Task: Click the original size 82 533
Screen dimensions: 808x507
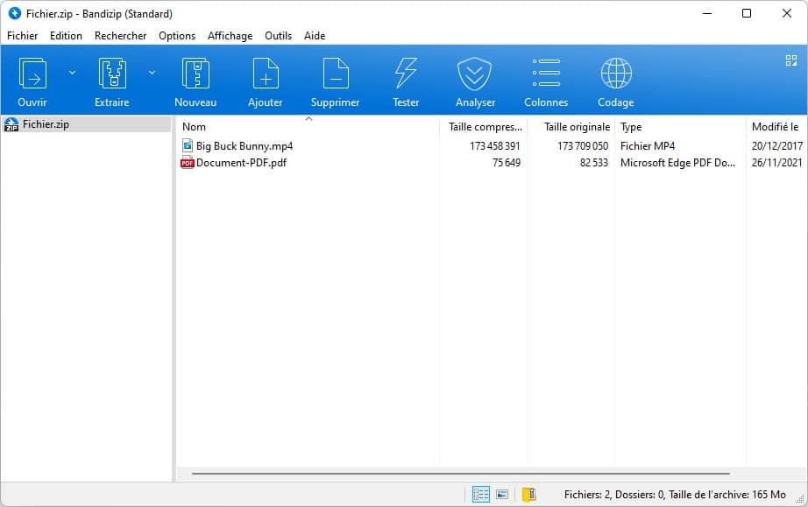Action: pos(593,163)
